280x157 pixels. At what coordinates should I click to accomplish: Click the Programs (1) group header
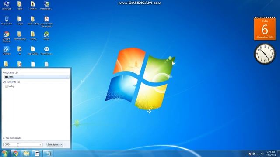(x=10, y=72)
